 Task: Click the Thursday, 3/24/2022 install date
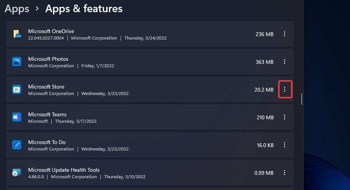(x=145, y=38)
